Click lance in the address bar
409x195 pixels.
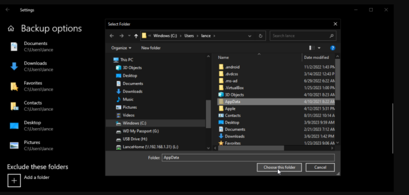tap(206, 36)
